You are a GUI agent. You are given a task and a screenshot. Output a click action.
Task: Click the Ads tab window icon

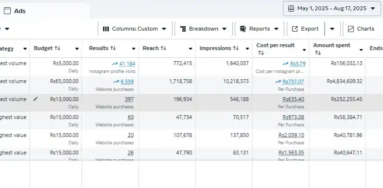click(7, 11)
